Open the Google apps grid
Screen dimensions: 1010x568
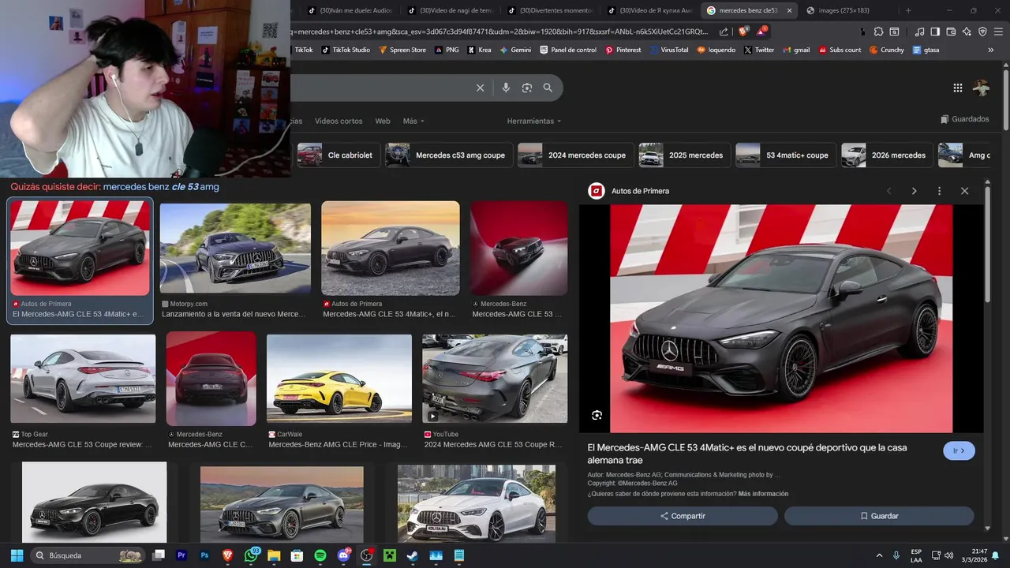(x=958, y=88)
